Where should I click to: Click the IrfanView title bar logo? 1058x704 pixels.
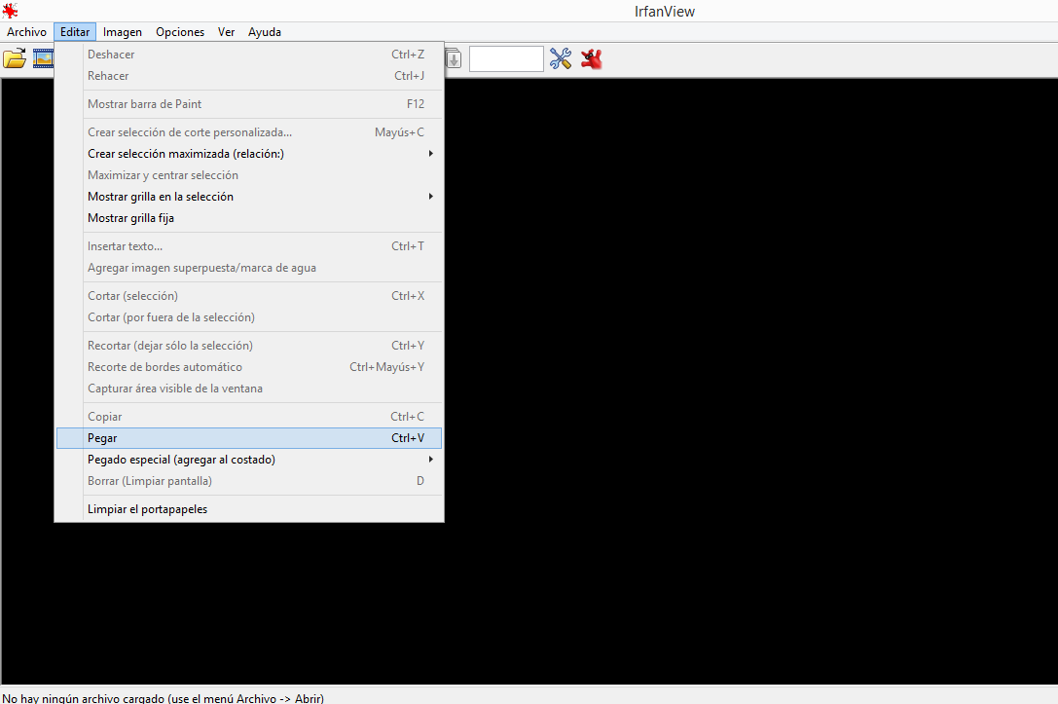tap(10, 10)
